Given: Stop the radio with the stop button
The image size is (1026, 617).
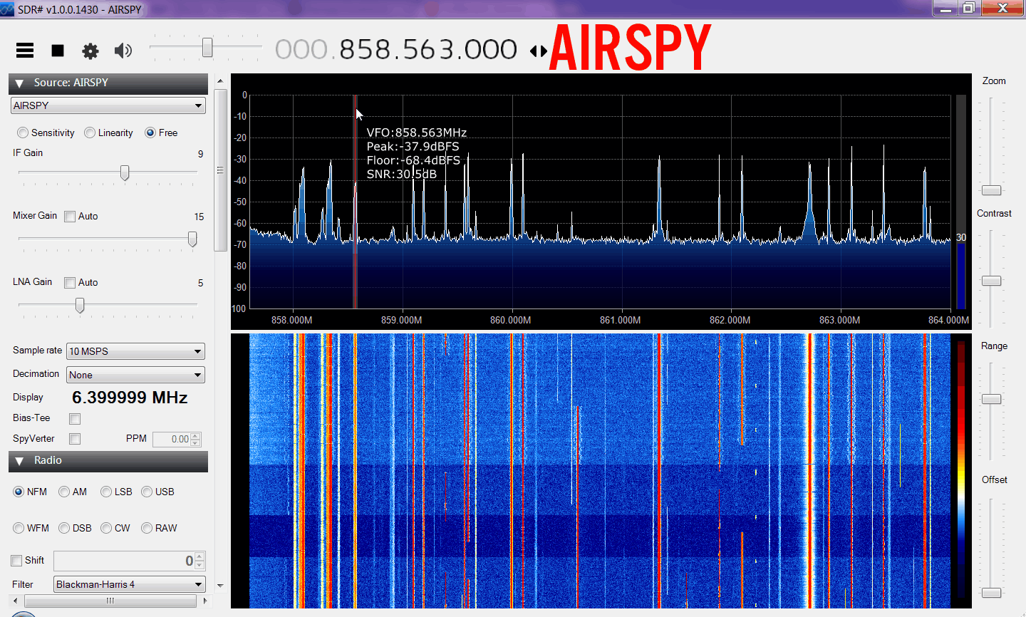Looking at the screenshot, I should (x=58, y=50).
